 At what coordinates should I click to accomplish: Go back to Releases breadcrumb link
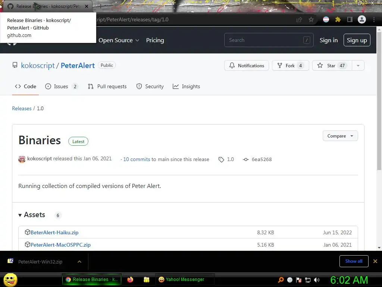click(x=22, y=108)
